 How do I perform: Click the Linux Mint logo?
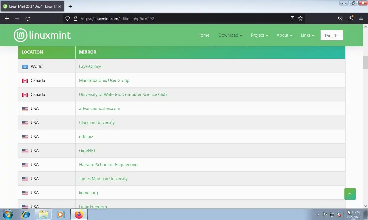coord(42,35)
